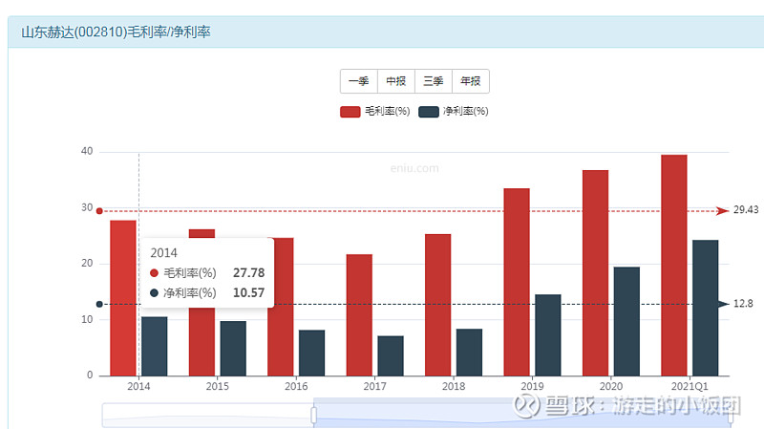Click the red 2014 gross margin bar
Image resolution: width=764 pixels, height=429 pixels.
click(x=123, y=298)
